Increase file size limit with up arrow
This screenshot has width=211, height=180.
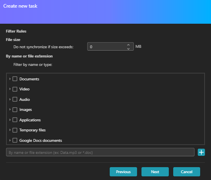[128, 45]
